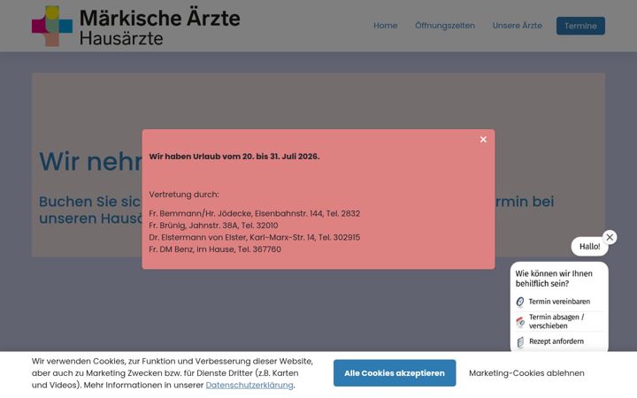Screen dimensions: 637x398
Task: Click 'Wir haben Urlaub vom 20. bis 31. Juli 2026.'
Action: pyautogui.click(x=234, y=157)
